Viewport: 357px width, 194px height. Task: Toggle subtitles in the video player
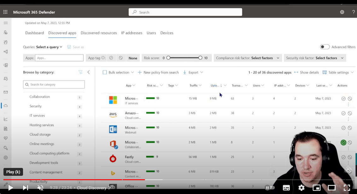(x=286, y=188)
